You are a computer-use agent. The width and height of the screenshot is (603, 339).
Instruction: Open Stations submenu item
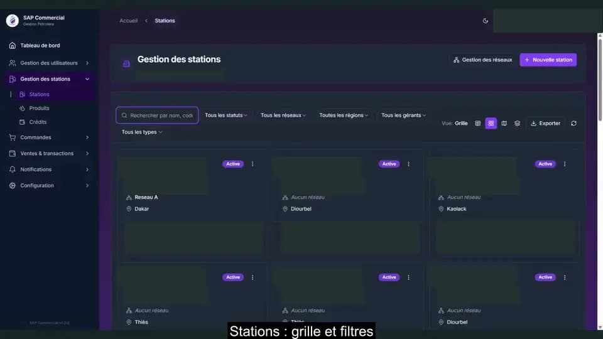(54, 94)
